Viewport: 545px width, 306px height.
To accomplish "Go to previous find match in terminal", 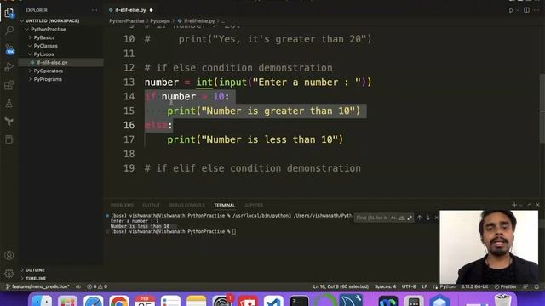I will click(x=420, y=218).
